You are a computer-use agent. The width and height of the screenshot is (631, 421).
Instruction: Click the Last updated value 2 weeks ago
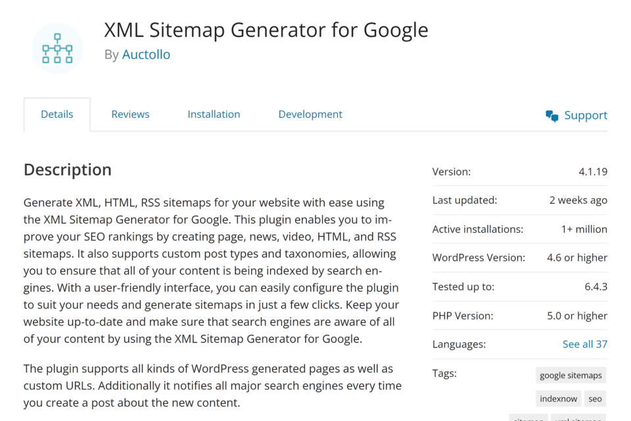tap(578, 200)
